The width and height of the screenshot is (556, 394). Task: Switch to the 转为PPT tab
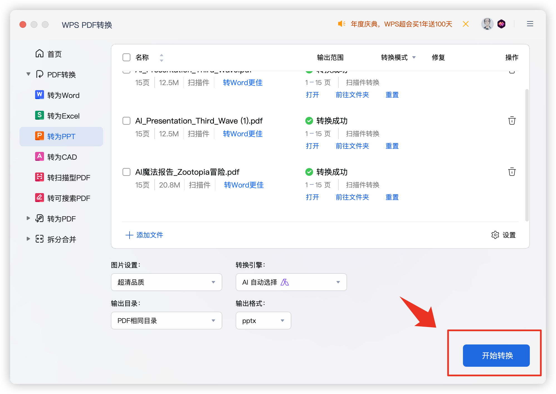click(x=61, y=136)
